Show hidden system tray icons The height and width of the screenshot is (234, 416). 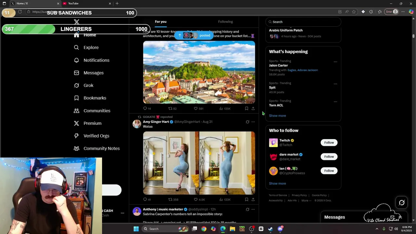(377, 229)
